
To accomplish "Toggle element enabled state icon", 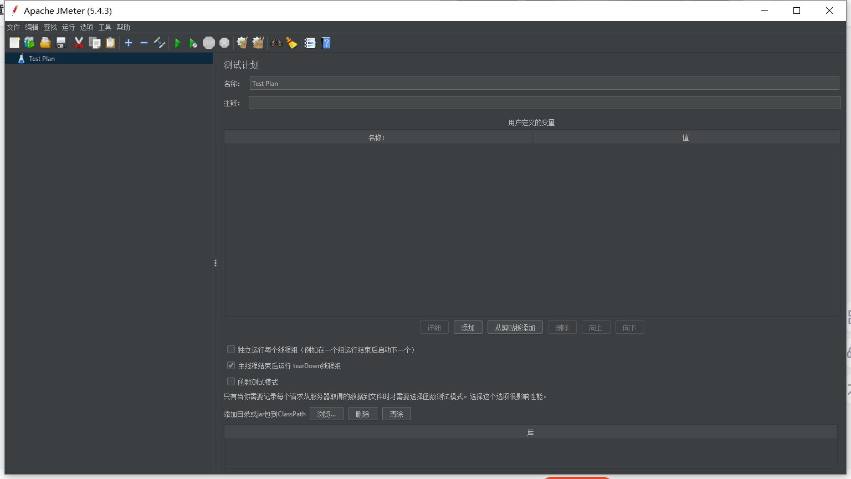I will click(x=160, y=43).
